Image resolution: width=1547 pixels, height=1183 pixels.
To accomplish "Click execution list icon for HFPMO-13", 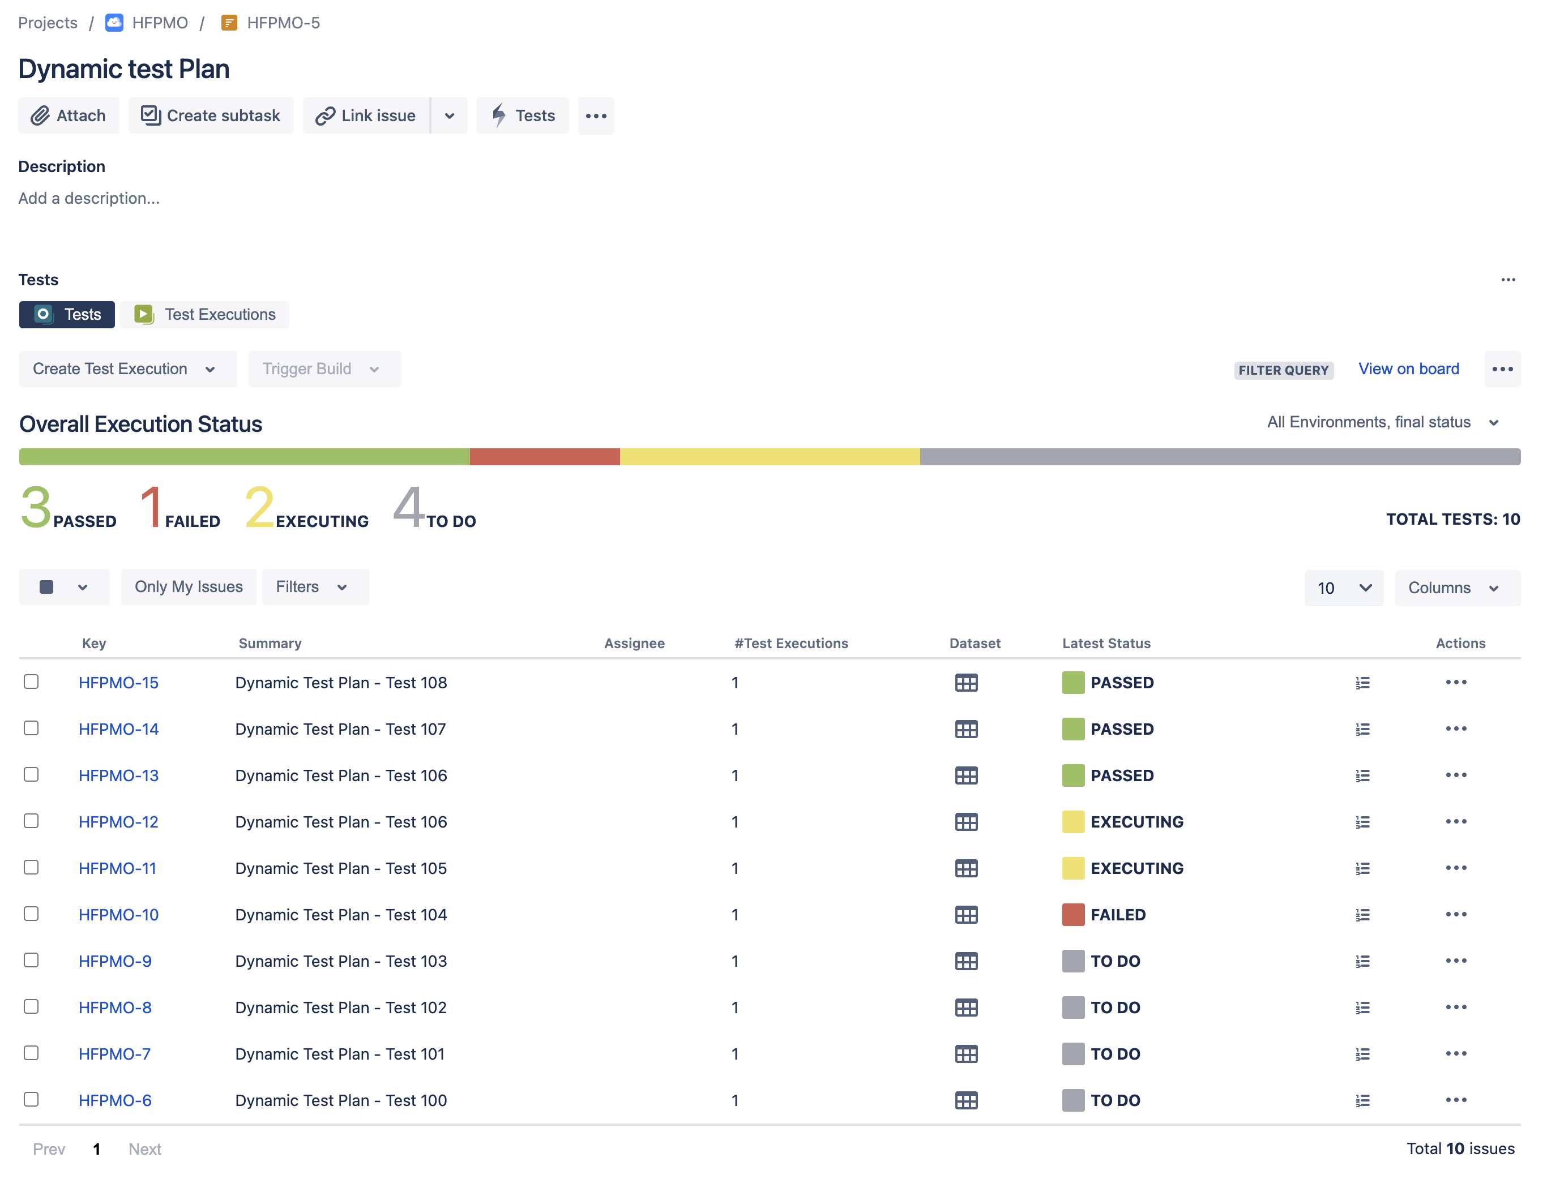I will coord(1362,775).
